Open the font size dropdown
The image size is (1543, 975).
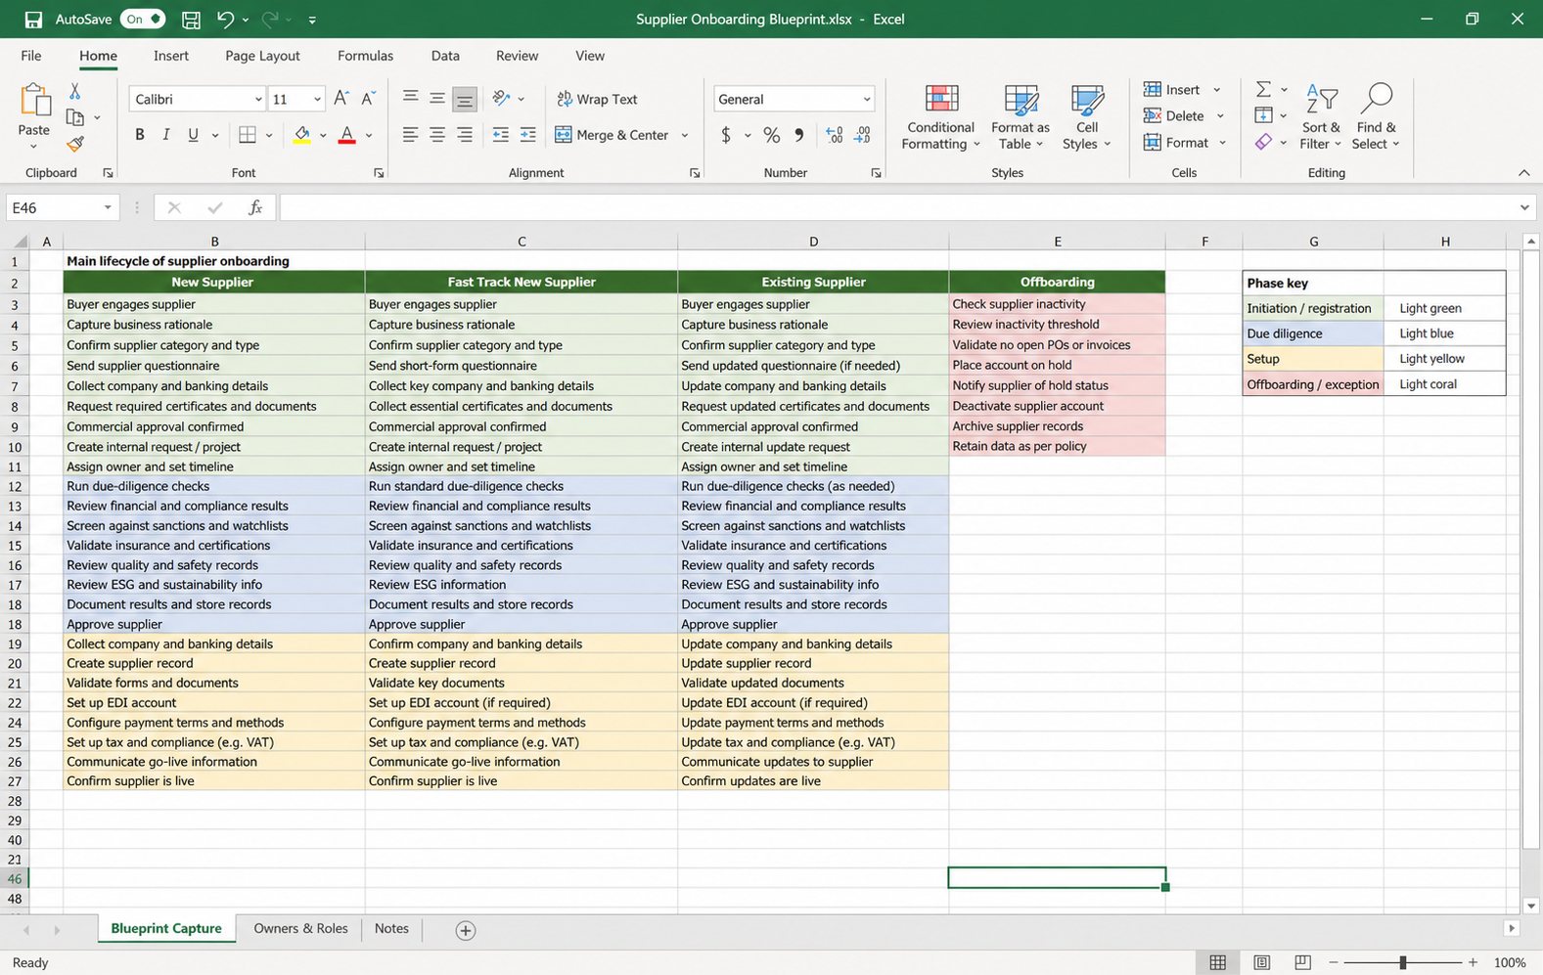pyautogui.click(x=317, y=100)
